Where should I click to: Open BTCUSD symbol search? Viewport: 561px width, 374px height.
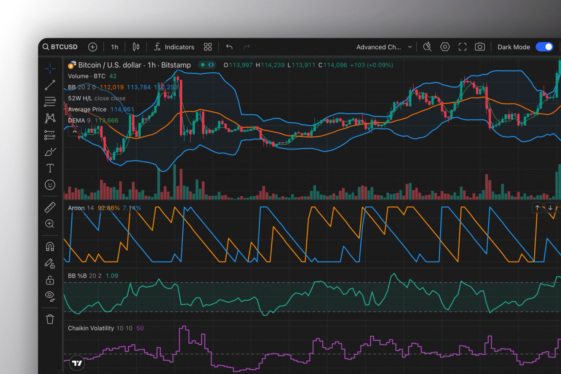click(x=60, y=47)
